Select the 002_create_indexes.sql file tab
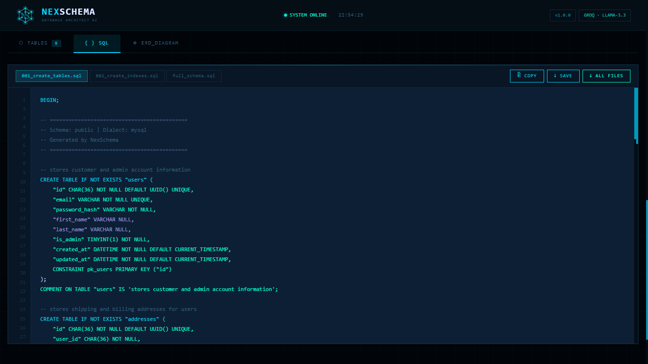Image resolution: width=648 pixels, height=364 pixels. pos(127,76)
